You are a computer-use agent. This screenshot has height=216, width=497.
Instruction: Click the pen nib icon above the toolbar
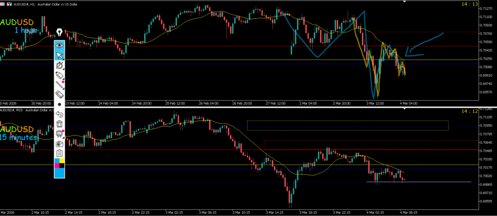point(59,32)
